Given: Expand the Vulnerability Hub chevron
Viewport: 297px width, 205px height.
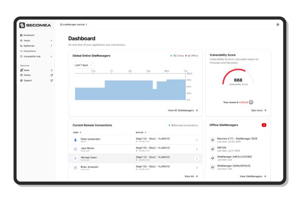Looking at the screenshot, I should tap(51, 57).
